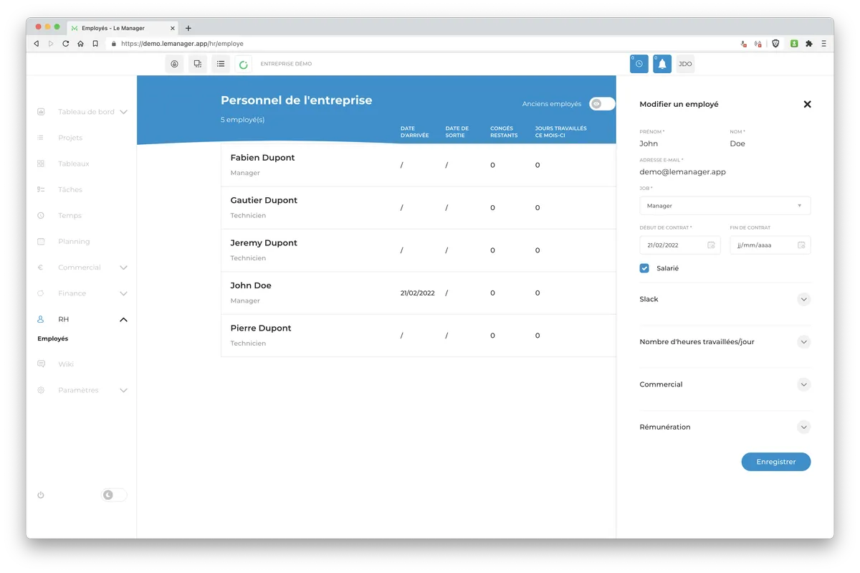Click the Fin de contrat date field
The width and height of the screenshot is (860, 573).
(x=770, y=245)
